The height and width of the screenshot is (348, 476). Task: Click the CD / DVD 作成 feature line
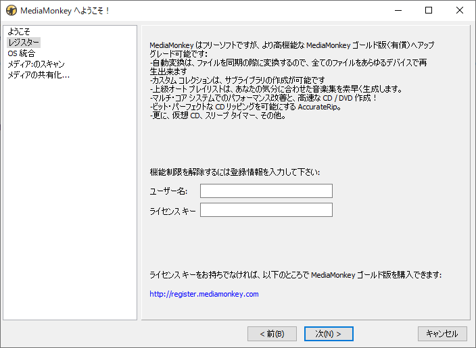(264, 98)
